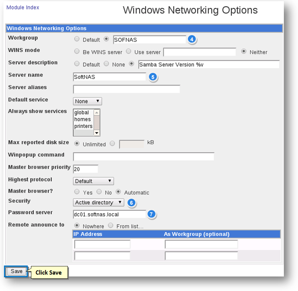Select Default radio for Server description
Screen dimensions: 298x291
point(77,64)
